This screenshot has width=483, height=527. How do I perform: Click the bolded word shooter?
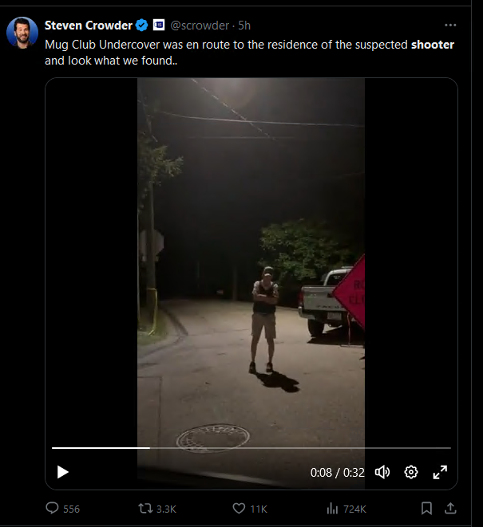433,45
